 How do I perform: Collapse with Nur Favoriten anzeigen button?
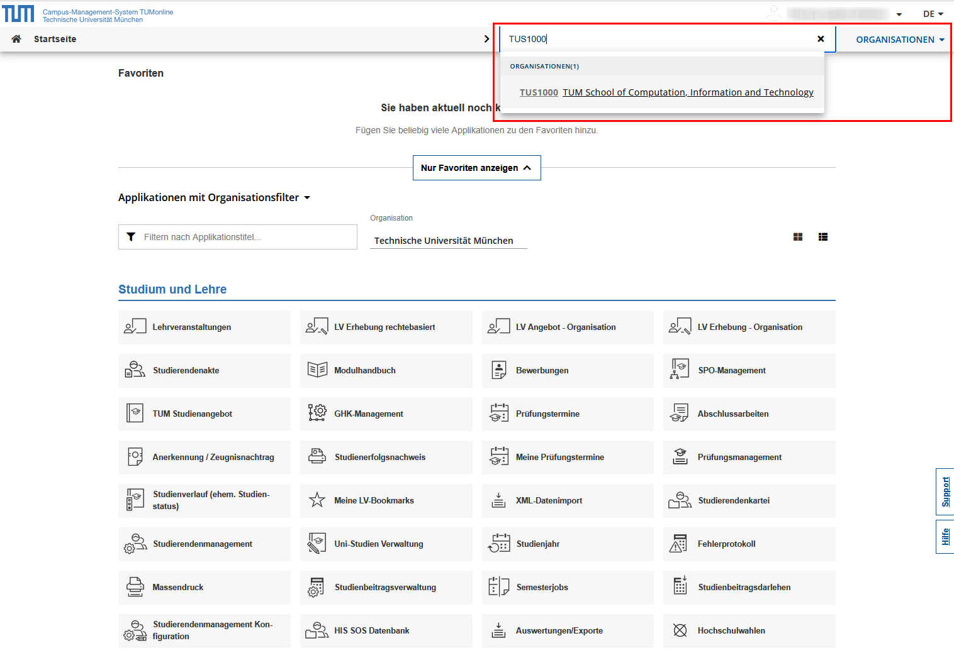point(476,168)
